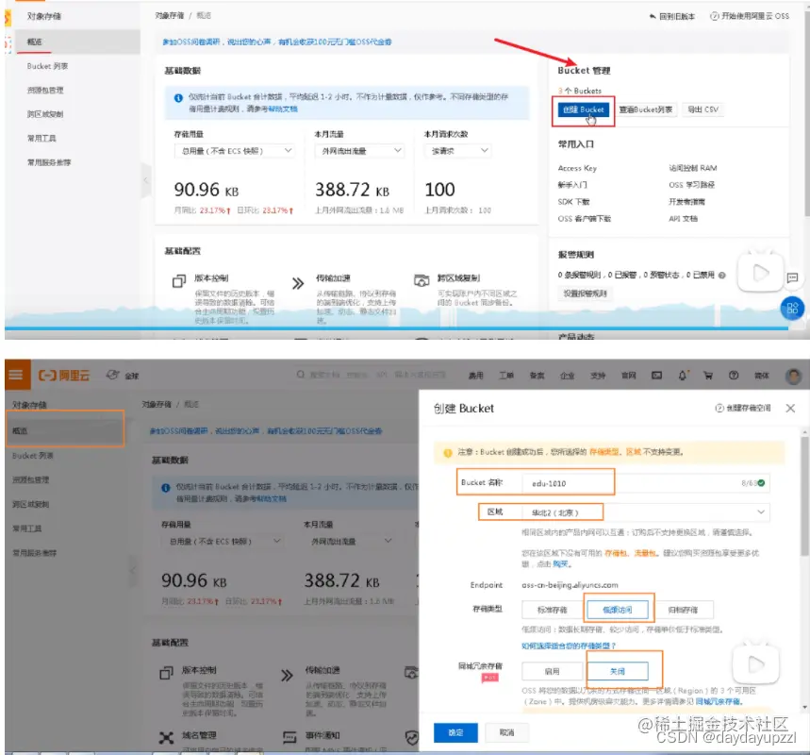Click the 购买 link in the region hint
The image size is (810, 755).
point(560,564)
